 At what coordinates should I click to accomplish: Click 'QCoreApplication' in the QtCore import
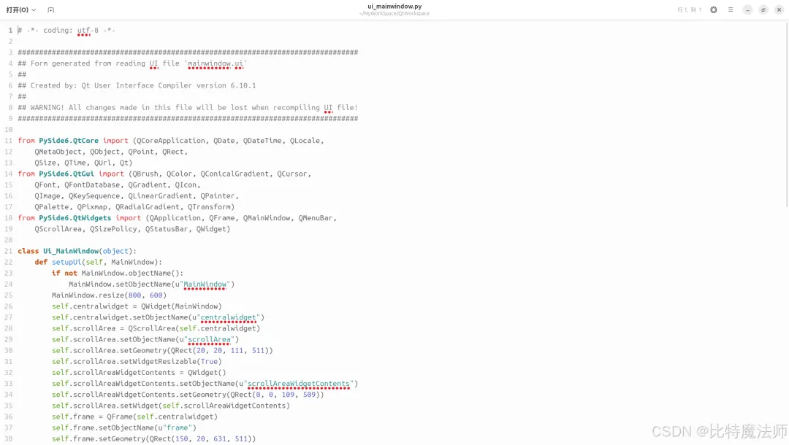pos(170,141)
